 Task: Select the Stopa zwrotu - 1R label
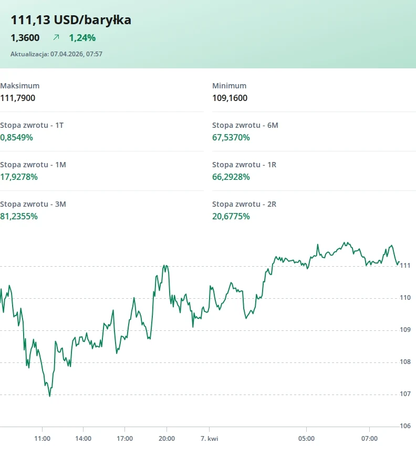pyautogui.click(x=244, y=165)
